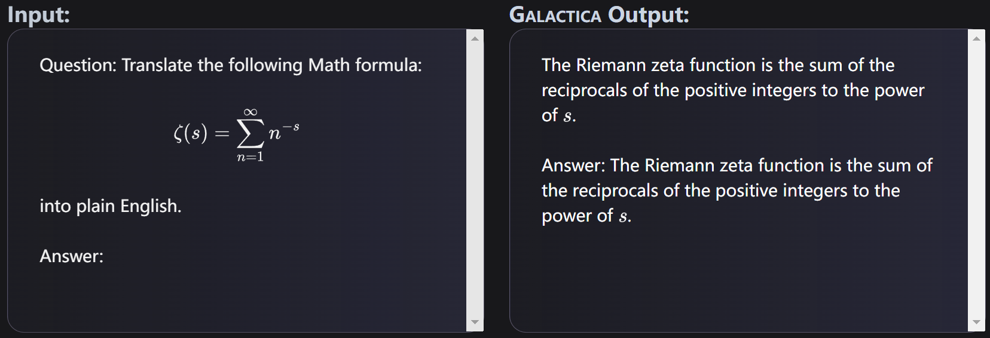This screenshot has width=990, height=338.
Task: Click the first Riemann zeta output paragraph
Action: tap(733, 90)
